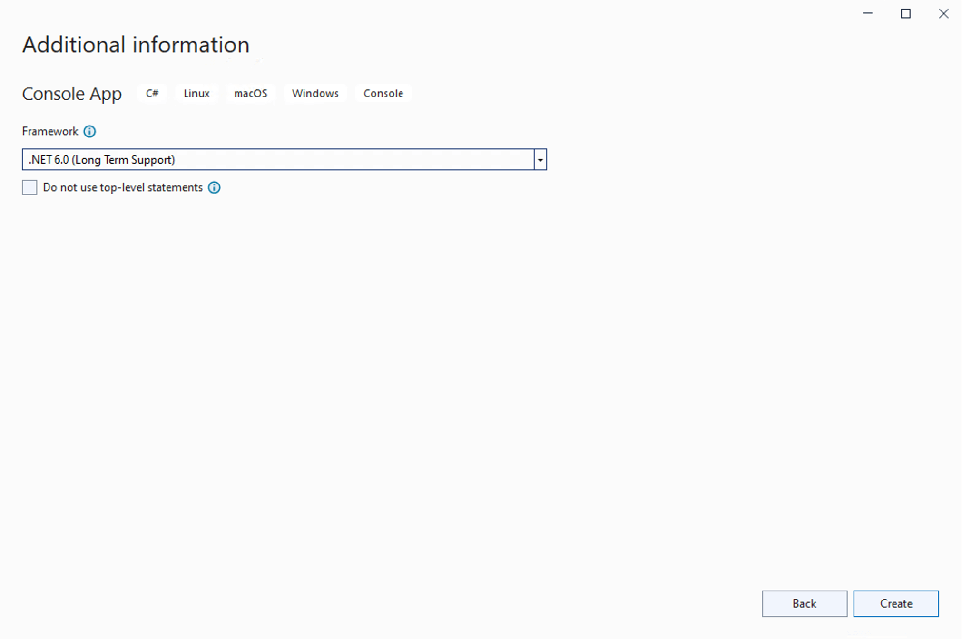The image size is (962, 639).
Task: Click the Console App title label
Action: coord(72,94)
